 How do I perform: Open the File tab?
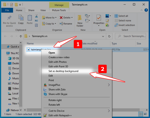[7, 10]
